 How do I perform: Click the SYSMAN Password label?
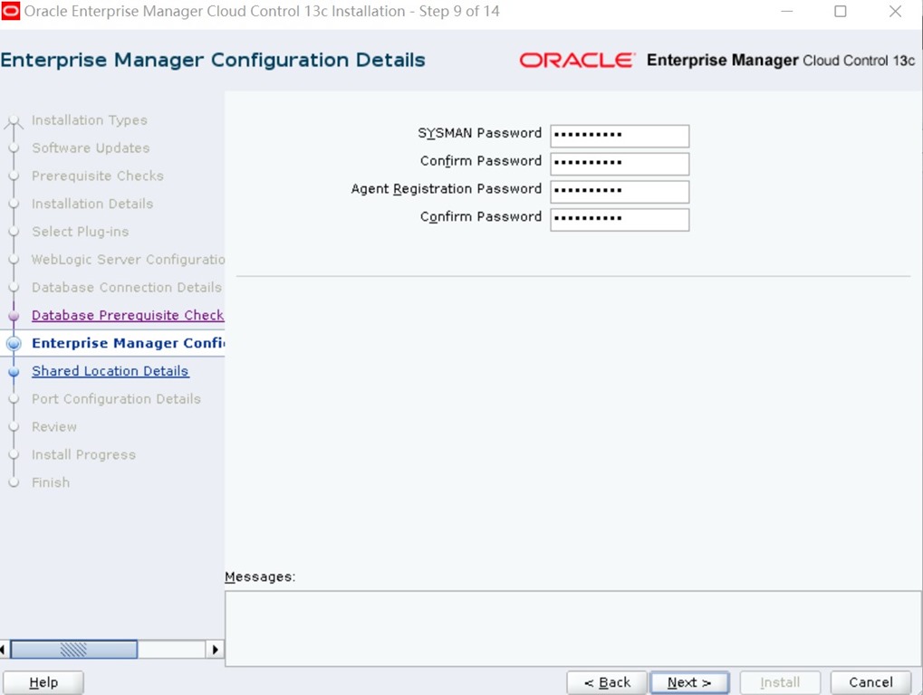click(479, 133)
